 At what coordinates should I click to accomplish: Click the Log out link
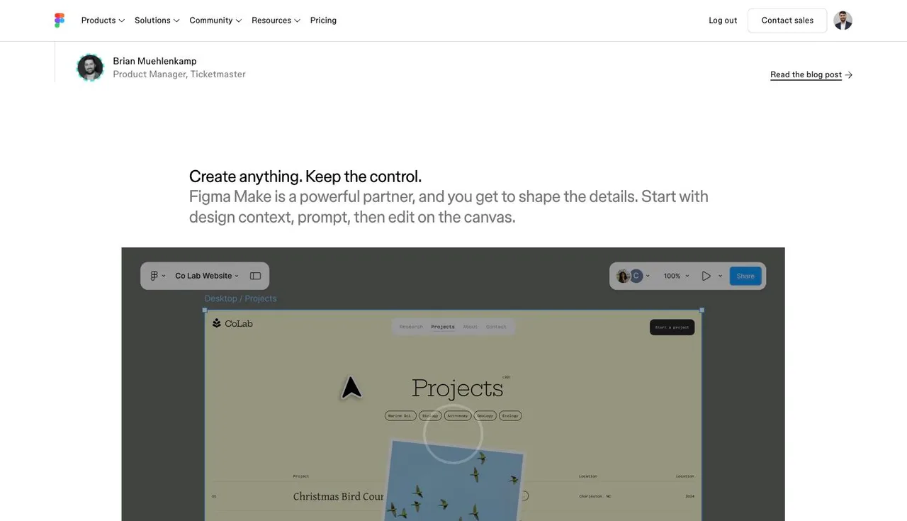(x=723, y=21)
